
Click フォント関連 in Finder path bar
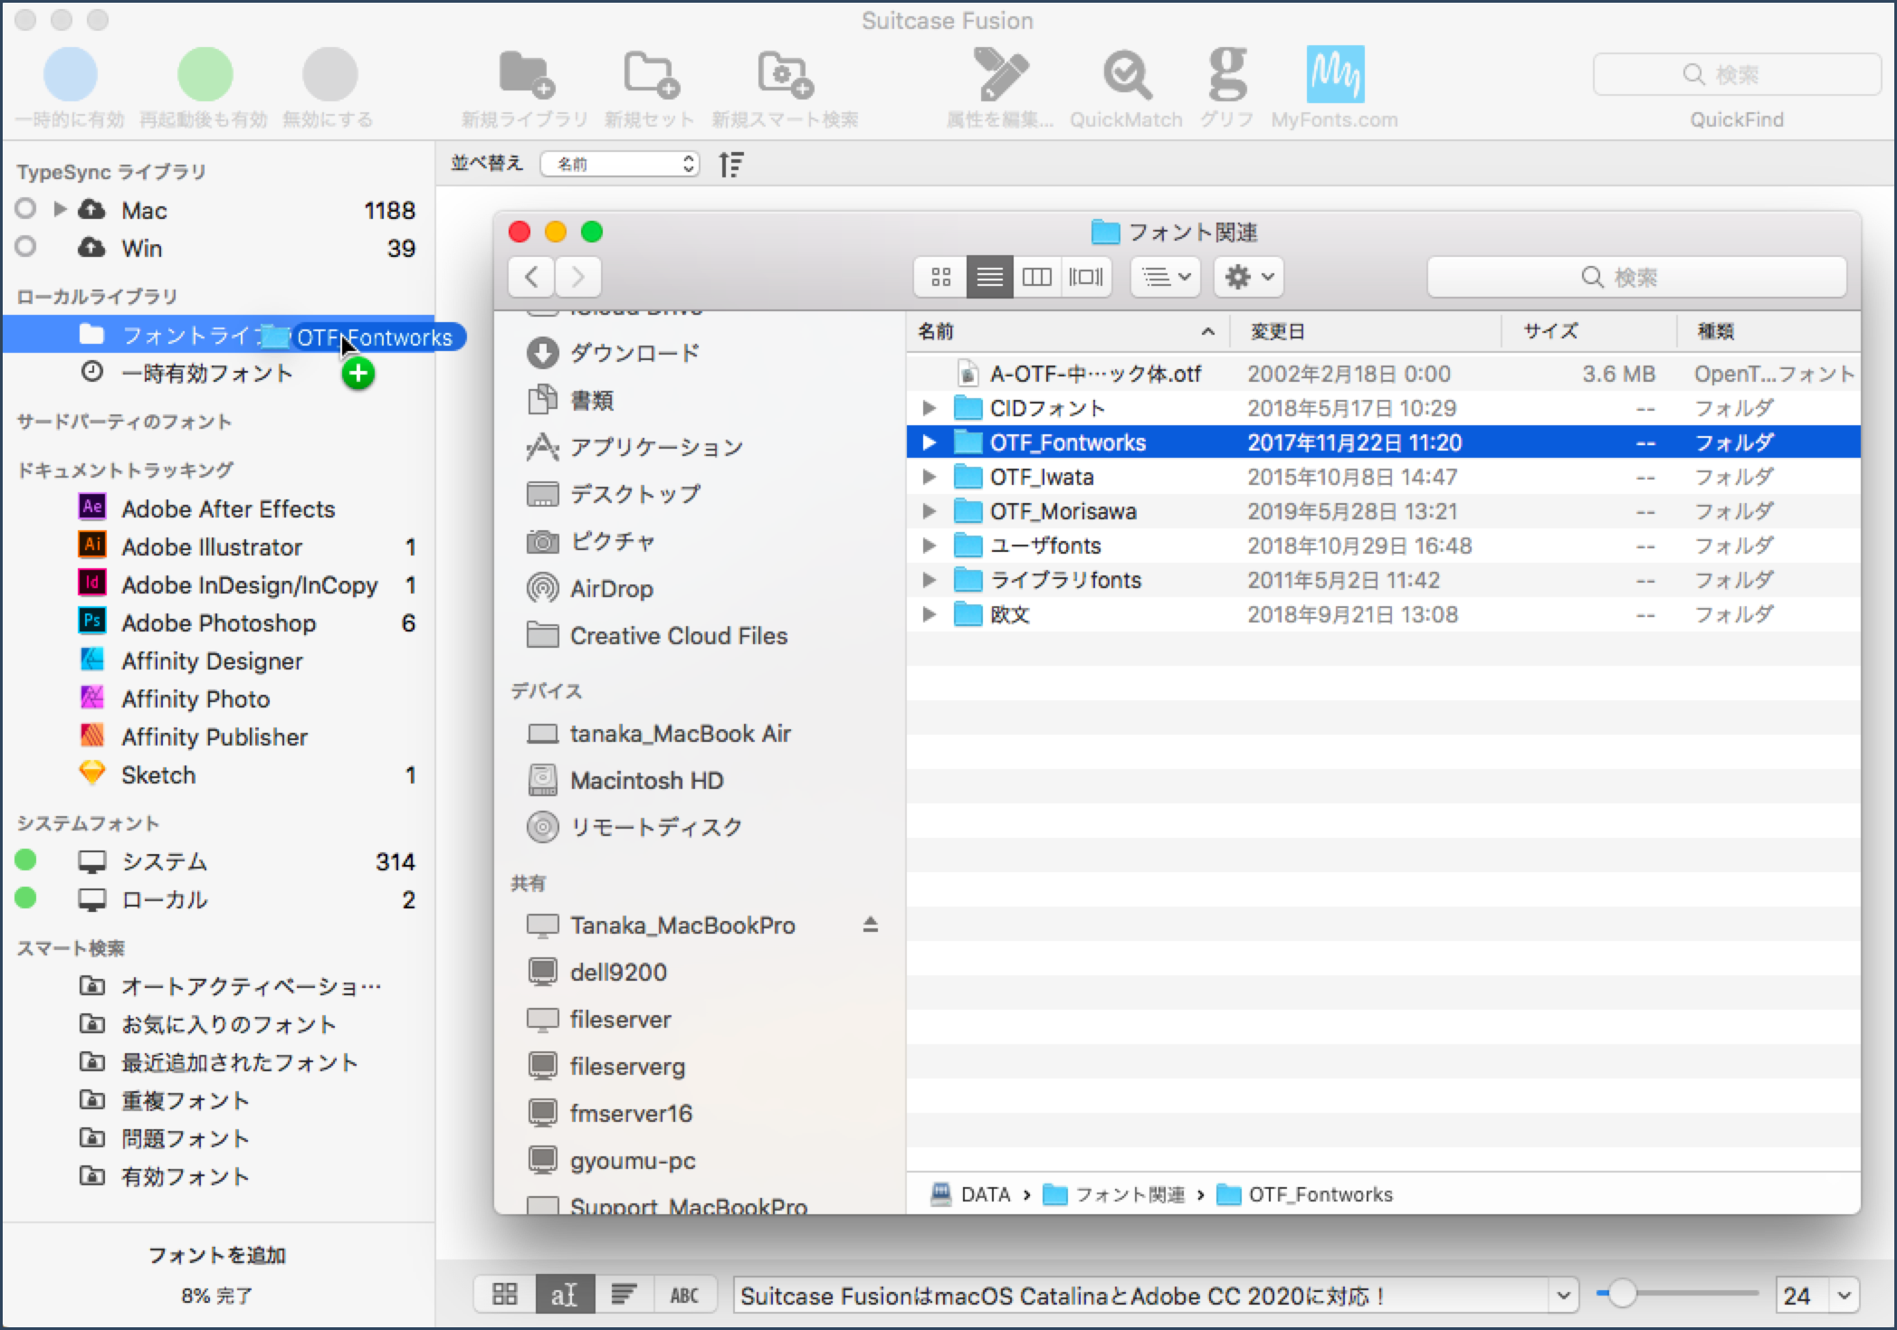coord(1114,1194)
